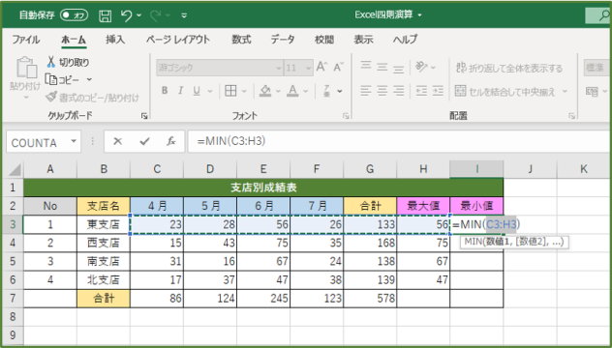Click the insert function fx icon
Screen dimensions: 612x348
pos(171,141)
